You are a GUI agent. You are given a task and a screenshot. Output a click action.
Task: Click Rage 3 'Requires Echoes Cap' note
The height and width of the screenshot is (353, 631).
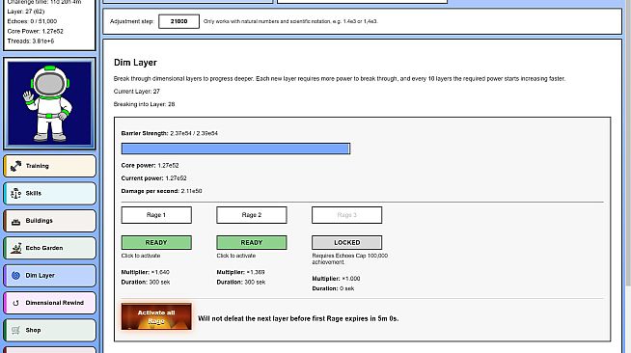[349, 258]
